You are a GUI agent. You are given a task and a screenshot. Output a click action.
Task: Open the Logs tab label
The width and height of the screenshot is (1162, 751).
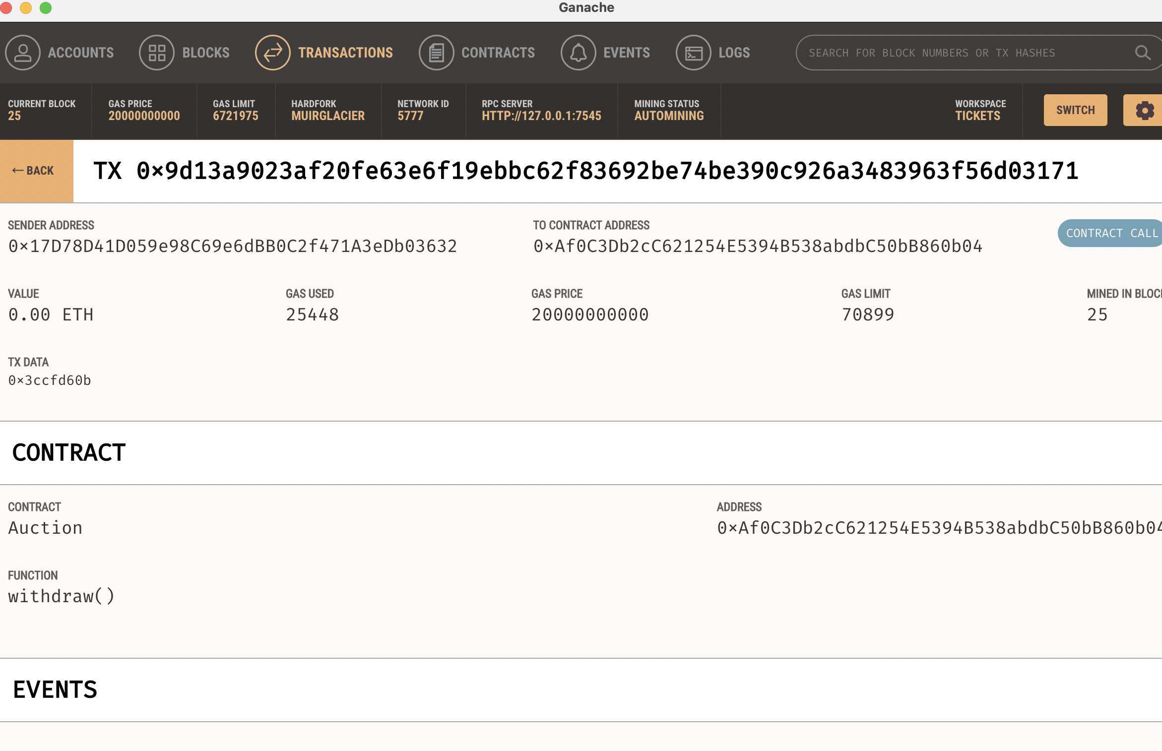(x=734, y=53)
